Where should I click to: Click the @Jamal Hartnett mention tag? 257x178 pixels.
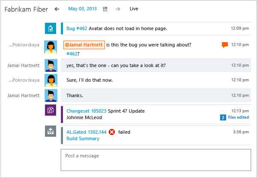click(x=84, y=45)
